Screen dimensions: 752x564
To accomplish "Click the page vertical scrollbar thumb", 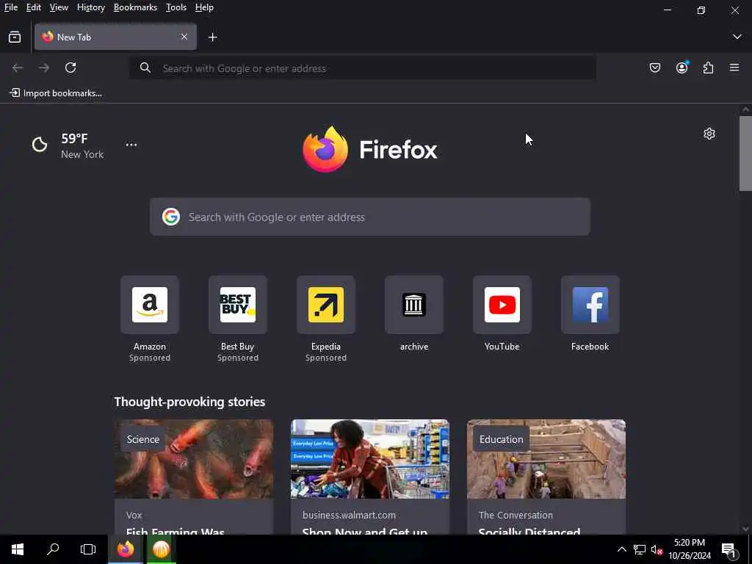I will pyautogui.click(x=745, y=153).
